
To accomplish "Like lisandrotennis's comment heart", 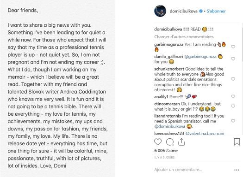I will (x=233, y=121).
